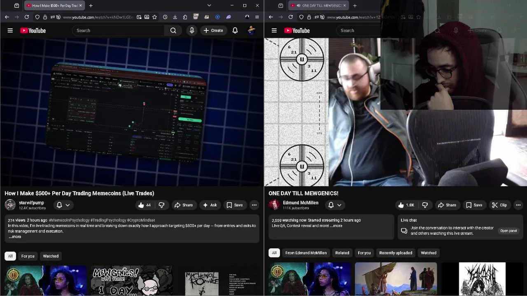This screenshot has width=527, height=296.
Task: Open list all tabs chevron in left window
Action: coord(209,5)
